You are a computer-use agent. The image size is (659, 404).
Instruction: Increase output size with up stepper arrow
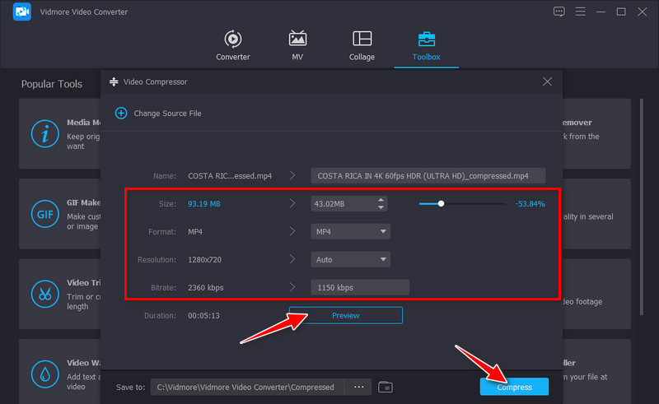pos(380,200)
